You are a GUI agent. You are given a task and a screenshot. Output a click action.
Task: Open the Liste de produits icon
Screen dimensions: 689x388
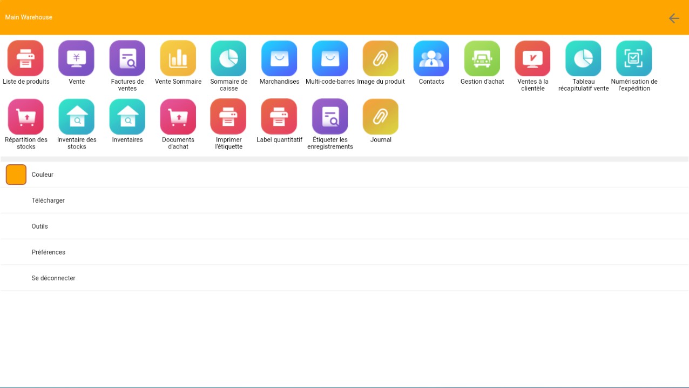[x=25, y=58]
